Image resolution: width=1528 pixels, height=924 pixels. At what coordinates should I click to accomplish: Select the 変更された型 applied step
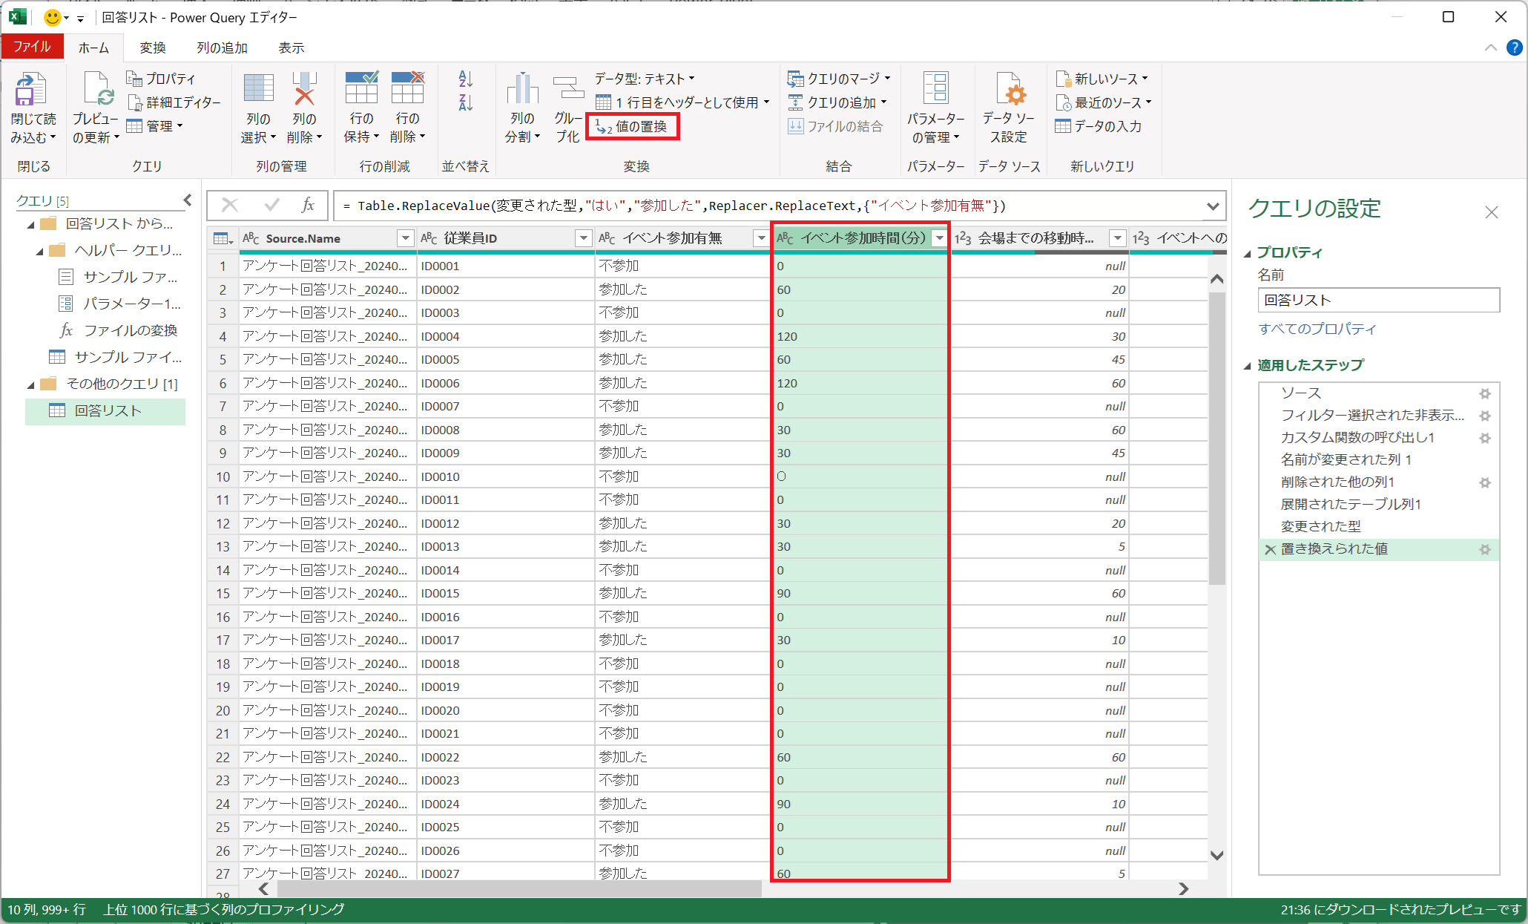(x=1321, y=526)
